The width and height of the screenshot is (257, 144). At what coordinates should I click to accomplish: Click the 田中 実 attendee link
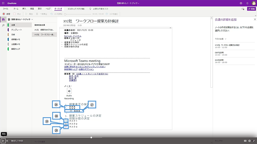[73, 78]
